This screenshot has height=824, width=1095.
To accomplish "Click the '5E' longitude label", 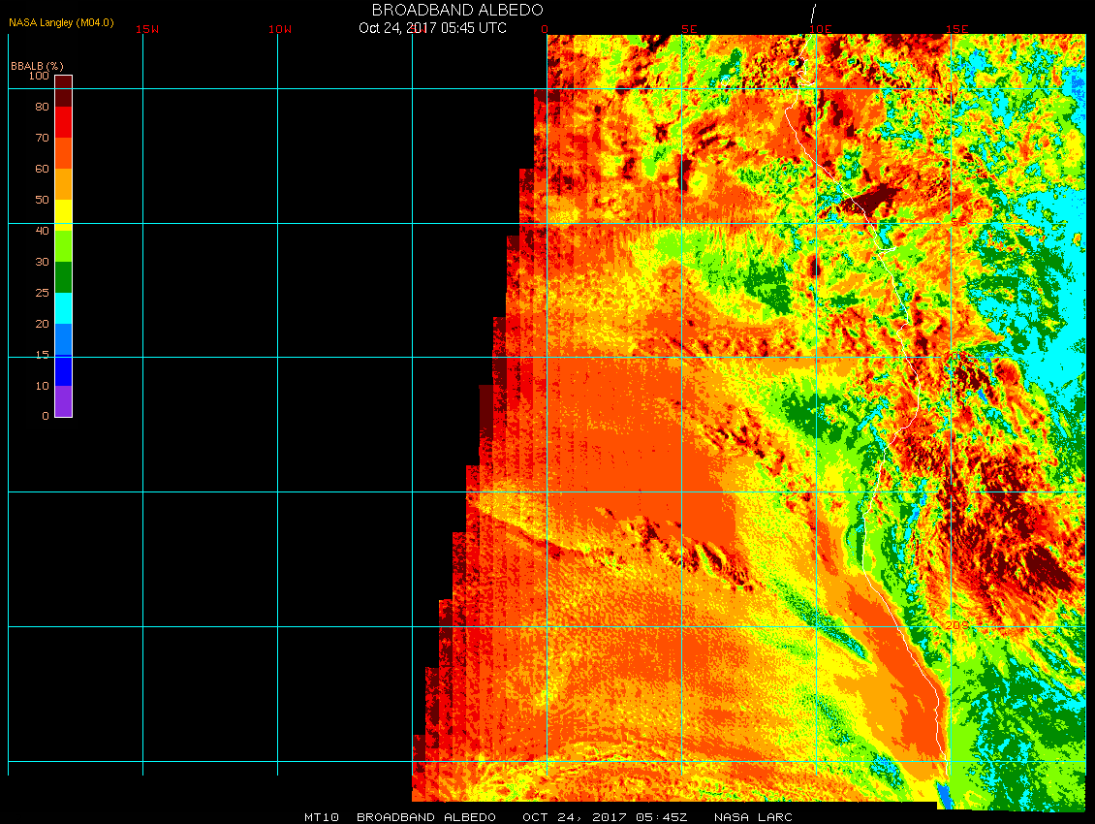I will (x=689, y=29).
